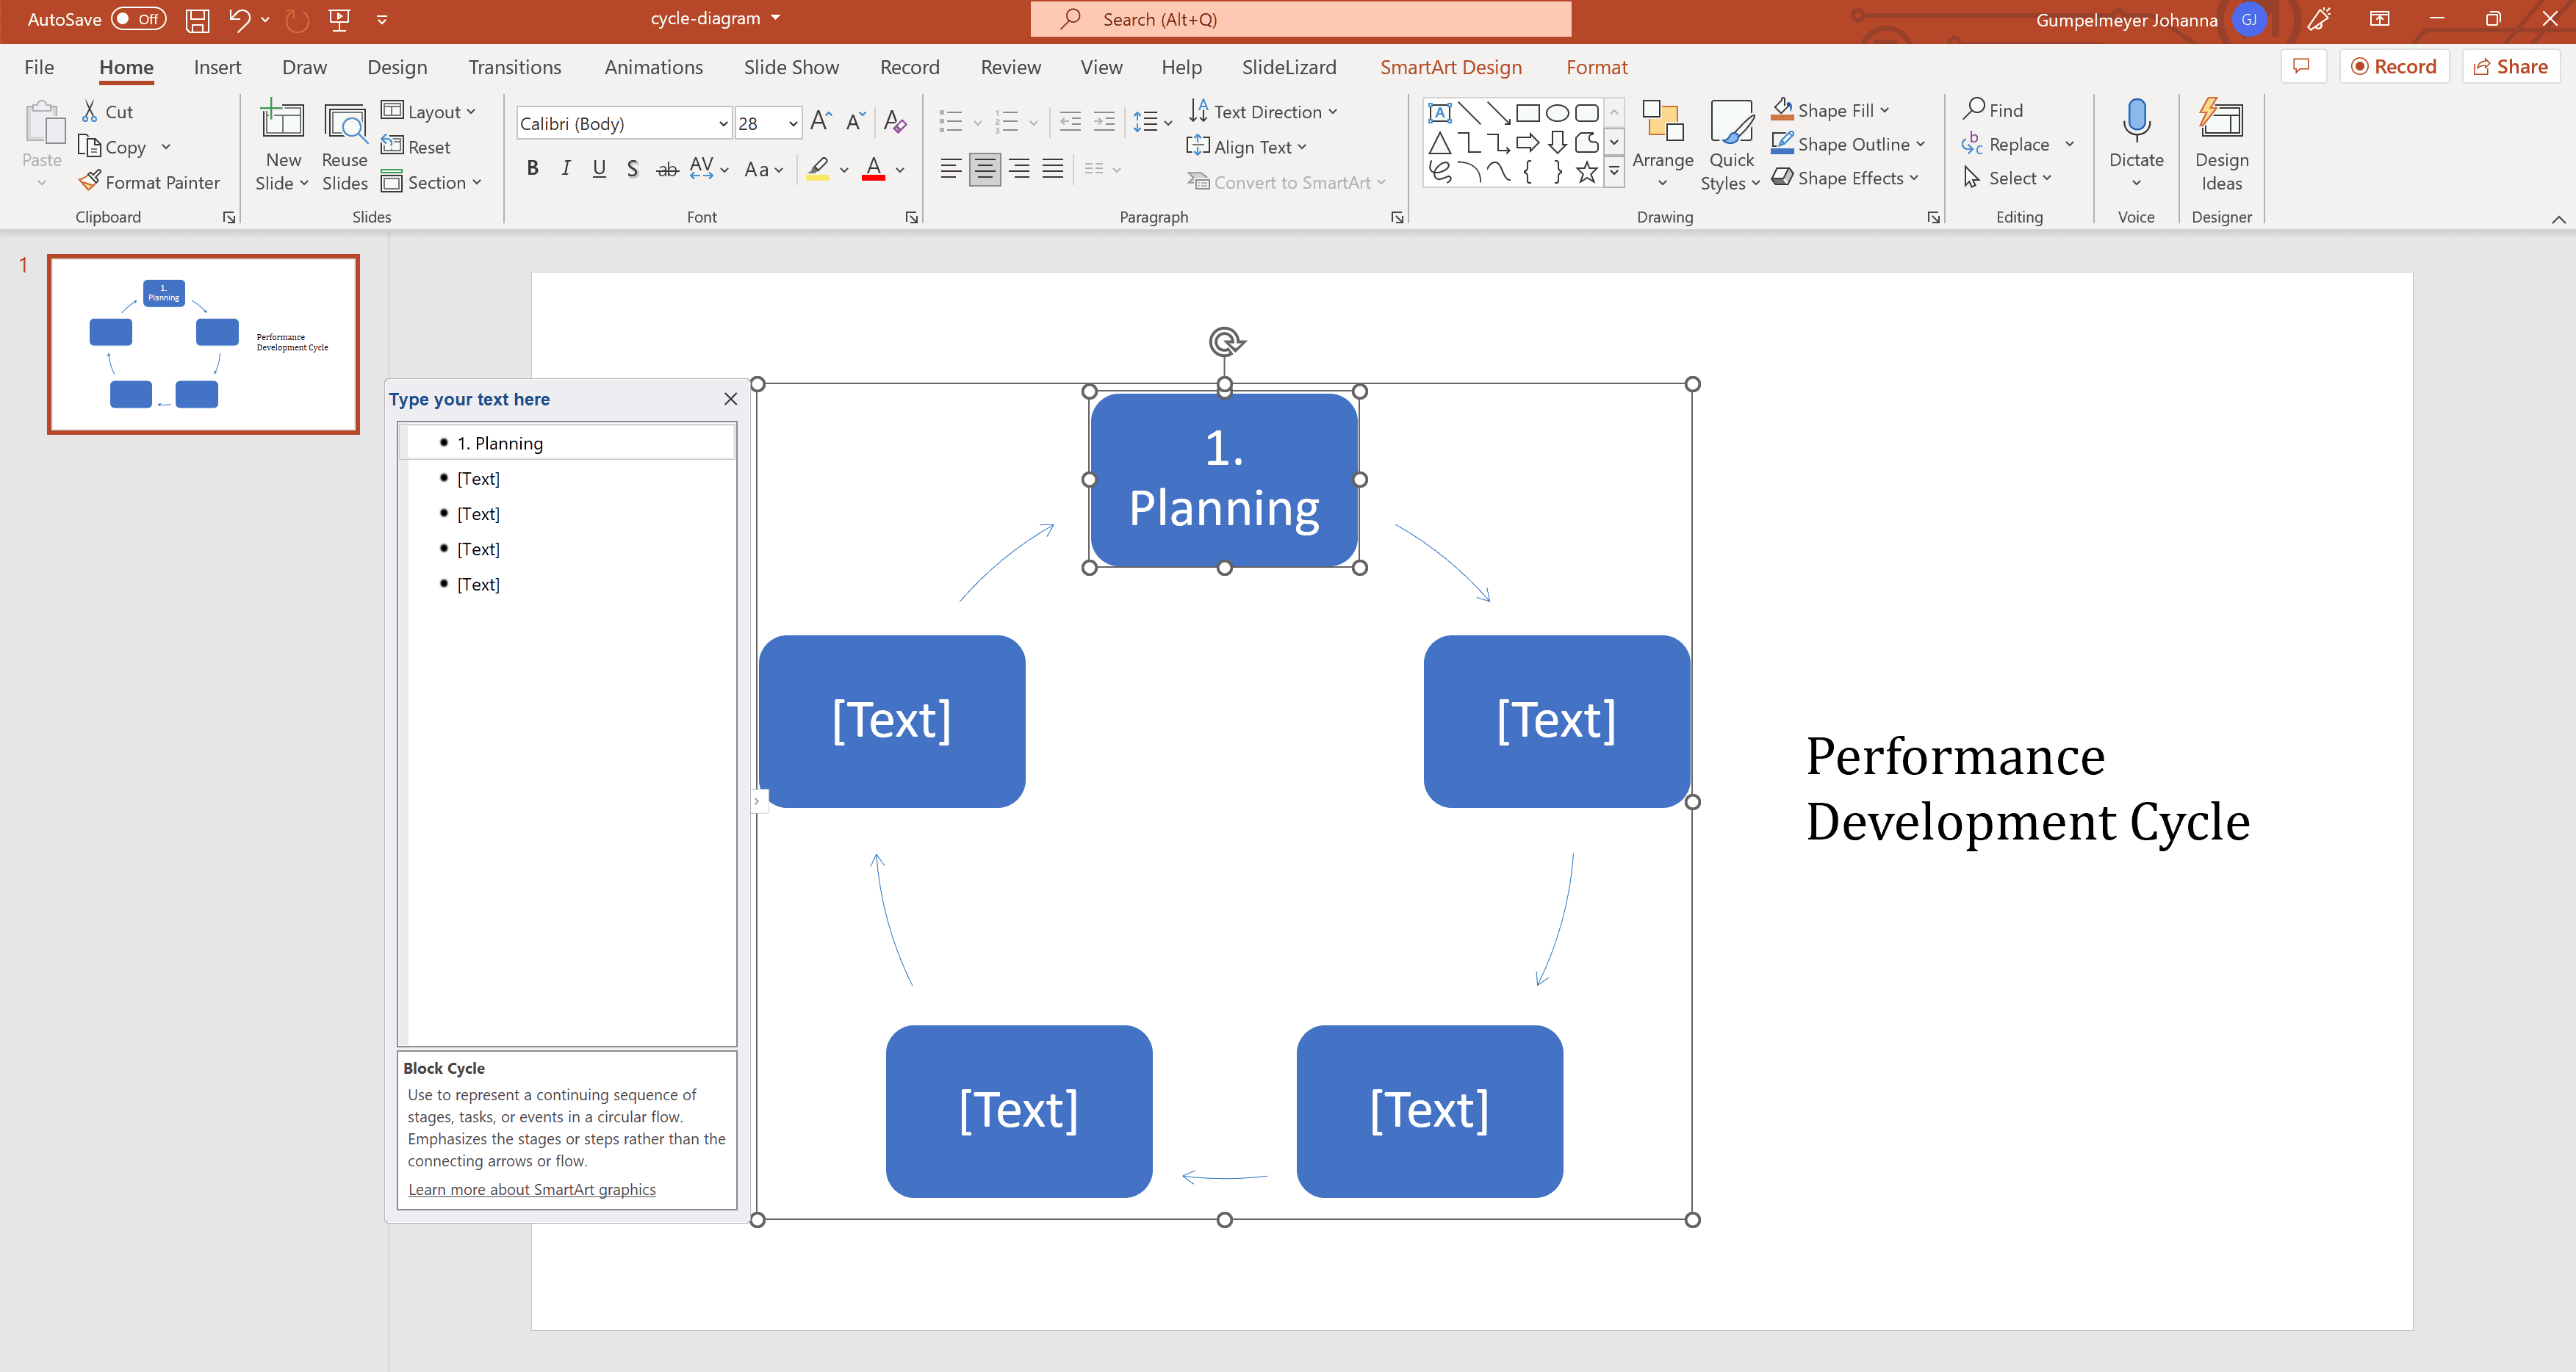Click the Reuse Slides icon

[x=345, y=123]
